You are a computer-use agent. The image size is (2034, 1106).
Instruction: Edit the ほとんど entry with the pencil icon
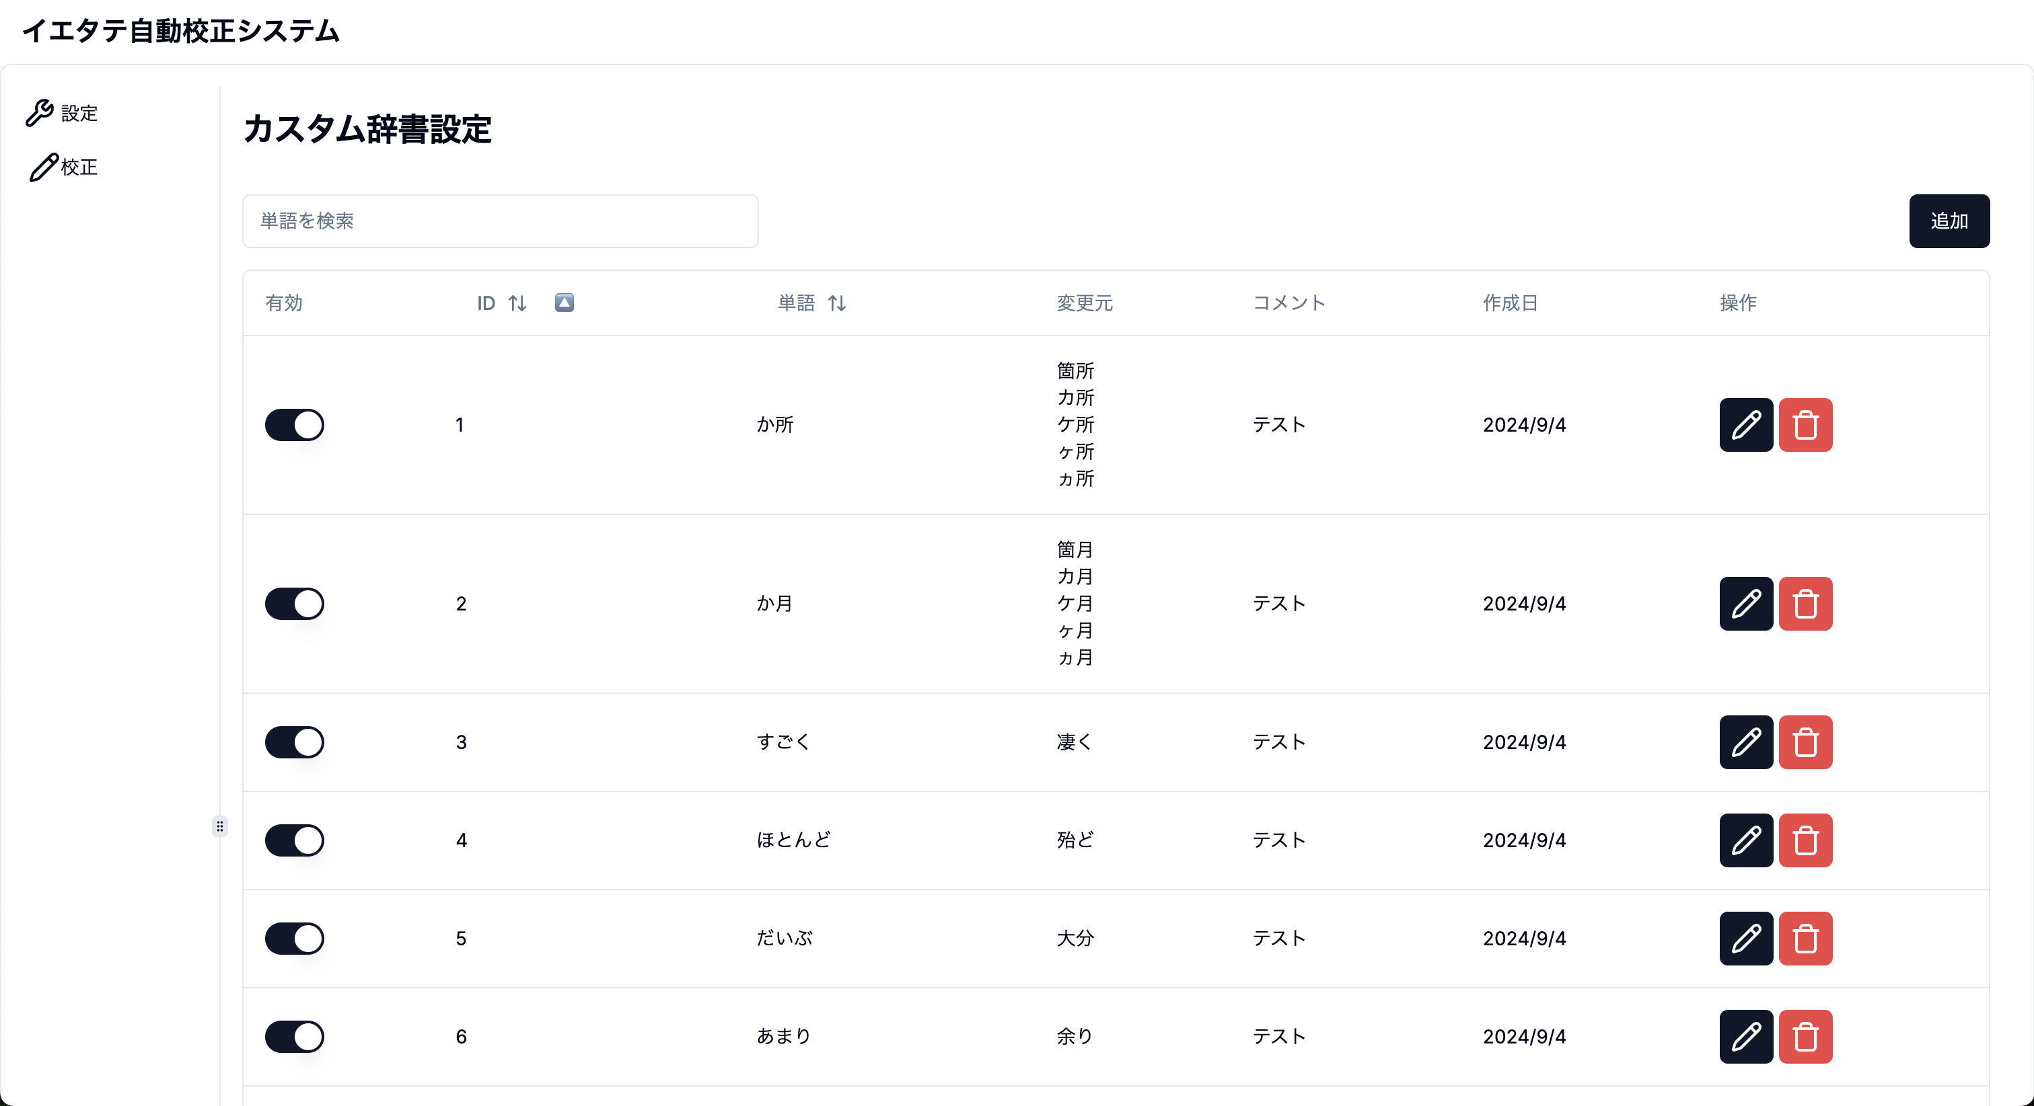pyautogui.click(x=1746, y=840)
